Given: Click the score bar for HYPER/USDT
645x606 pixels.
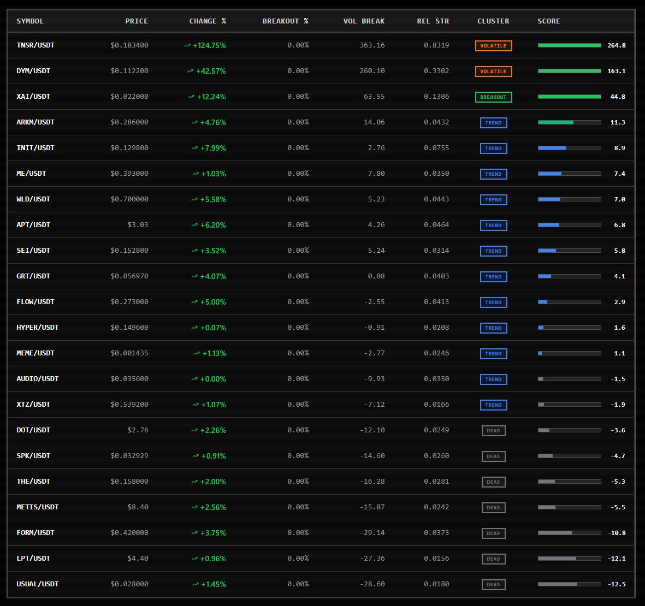Looking at the screenshot, I should pyautogui.click(x=570, y=328).
